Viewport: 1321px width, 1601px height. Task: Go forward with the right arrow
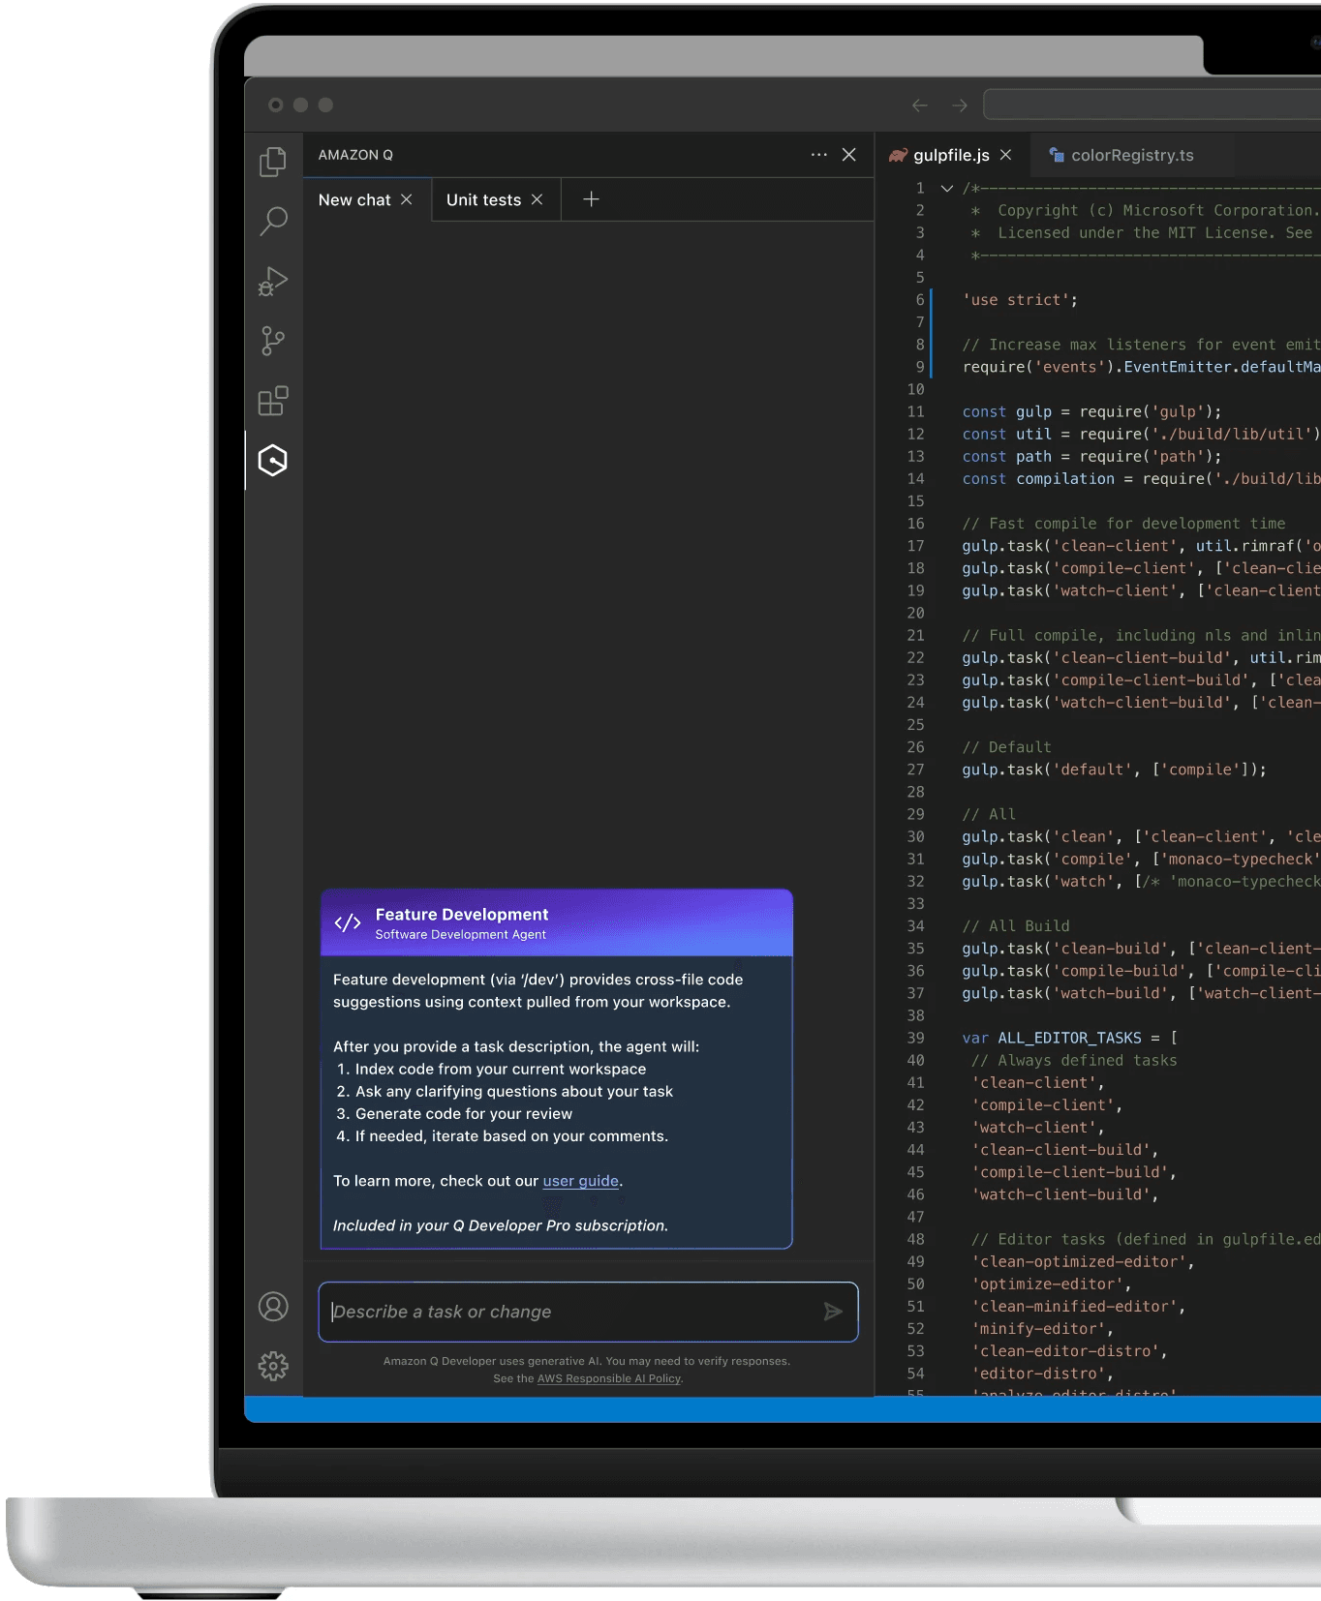(960, 106)
